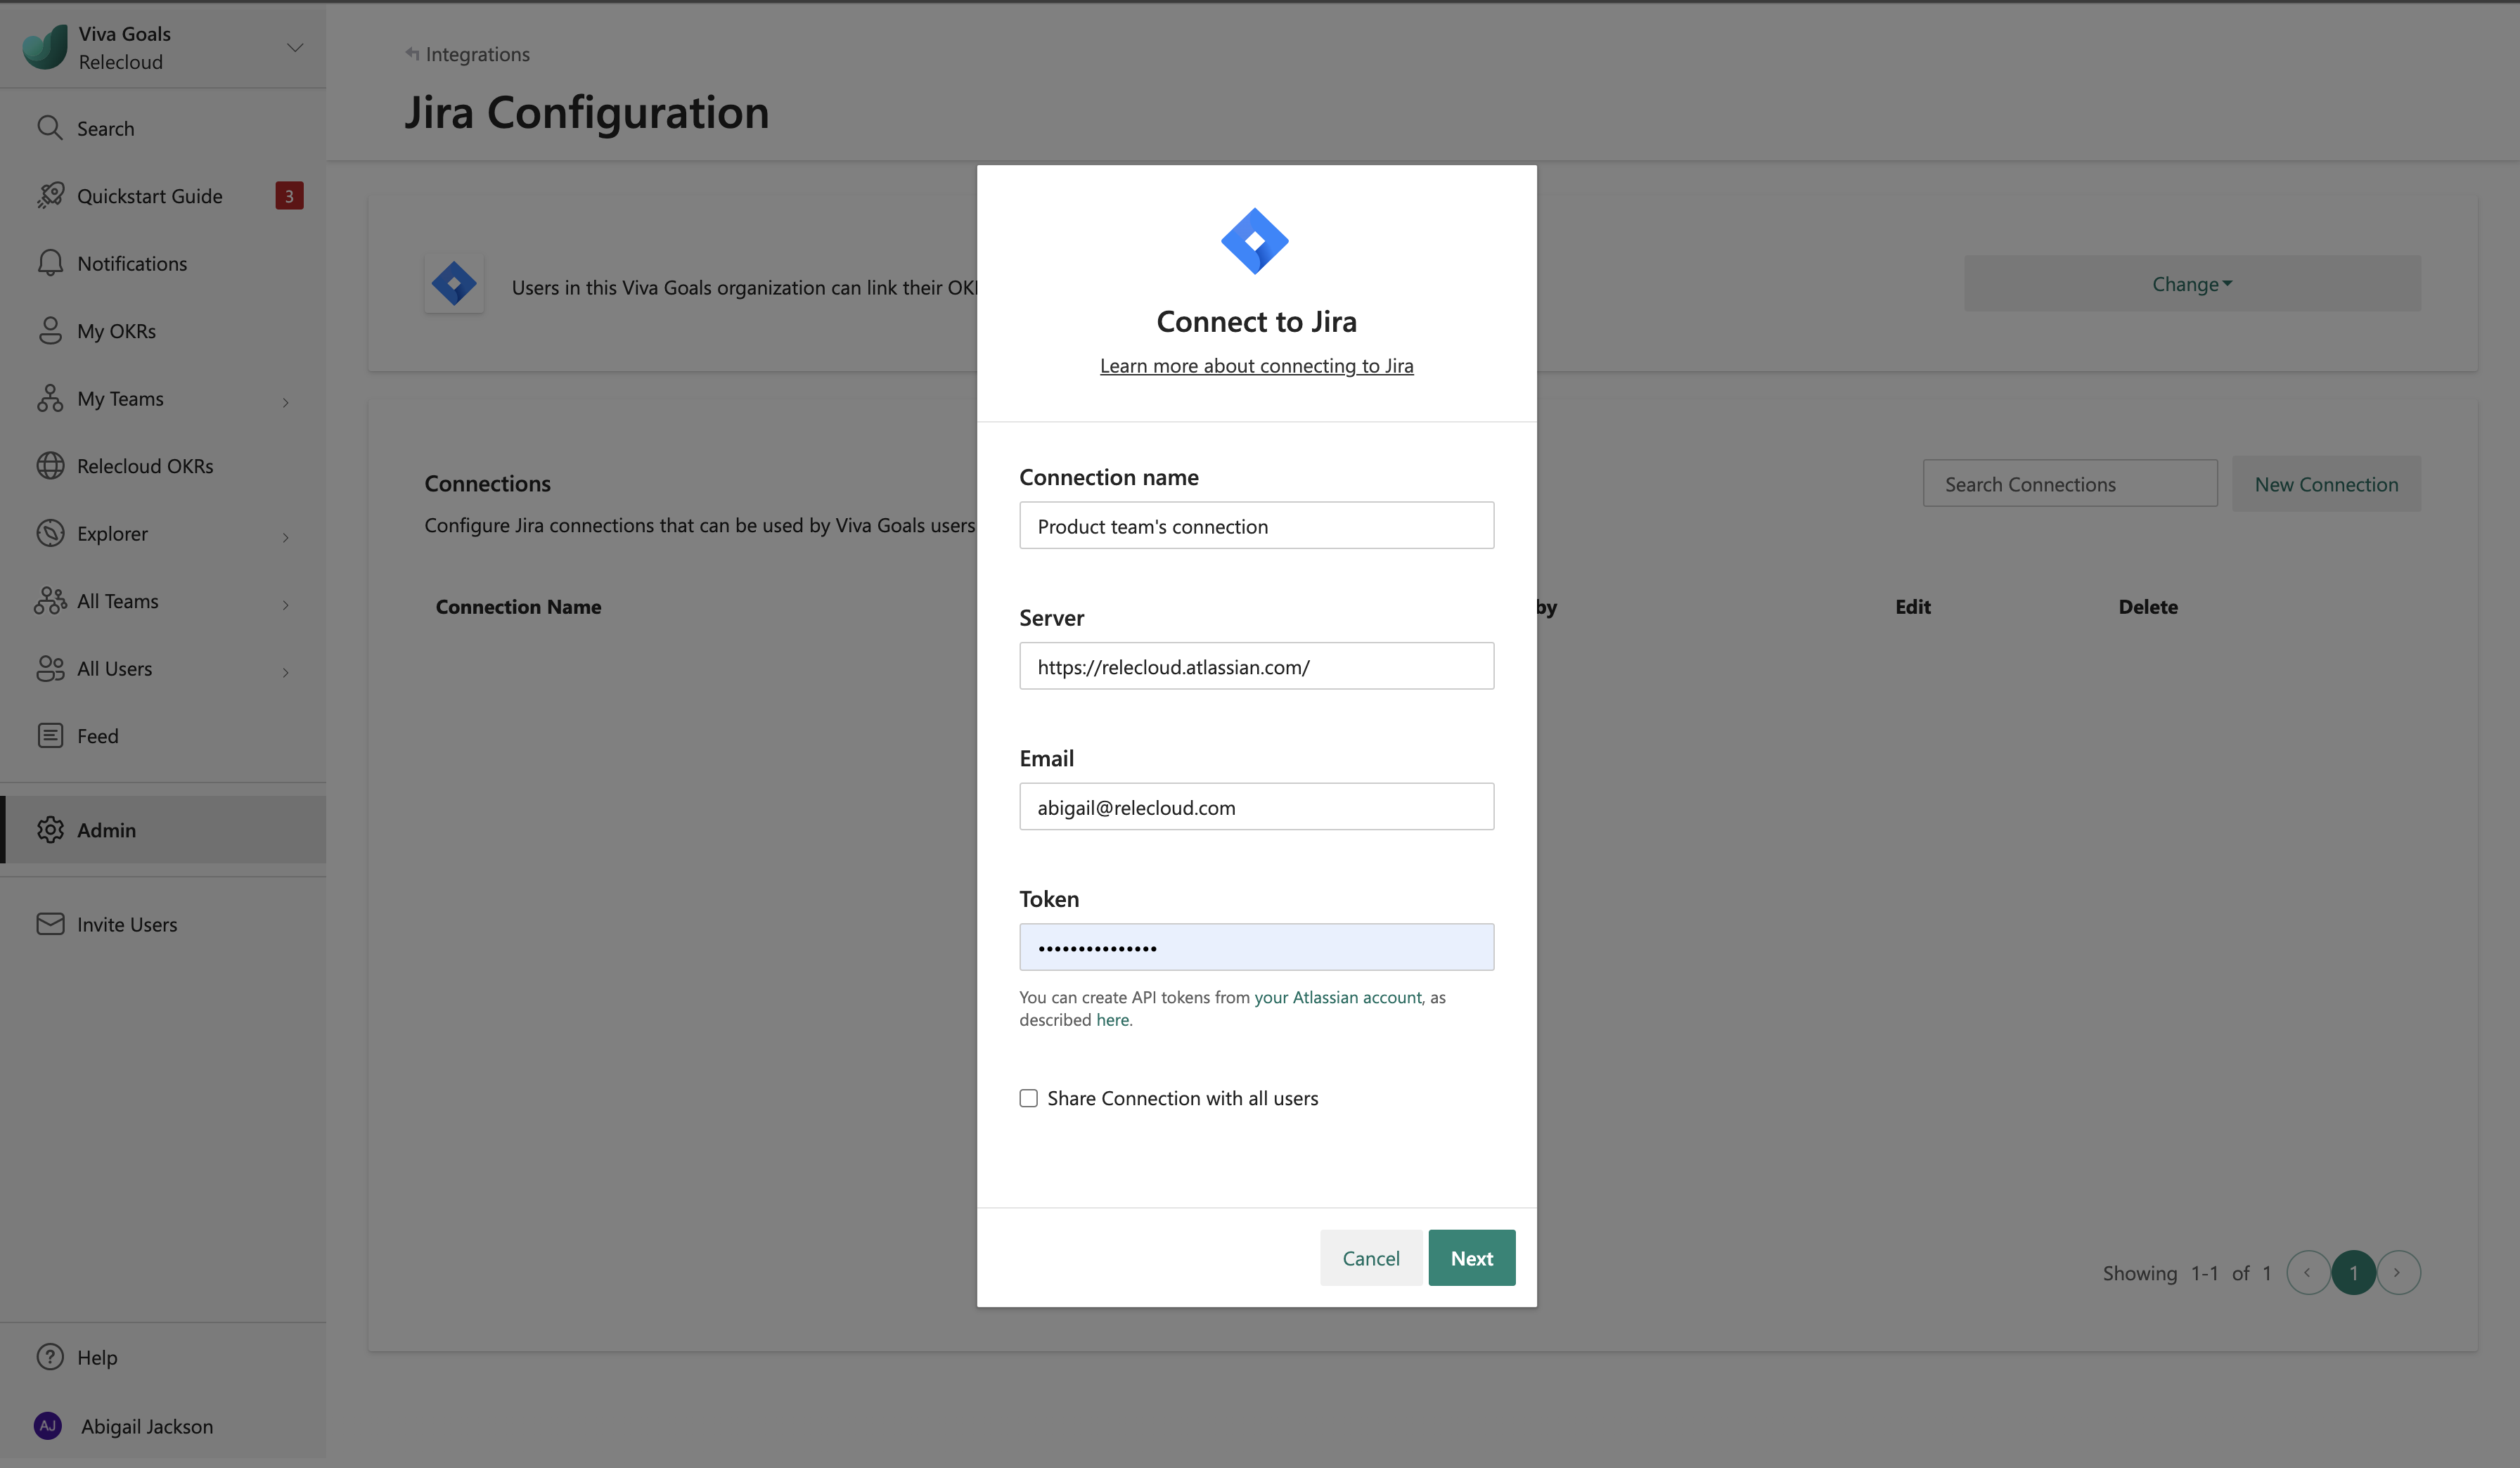Click into the Token input field

point(1256,947)
